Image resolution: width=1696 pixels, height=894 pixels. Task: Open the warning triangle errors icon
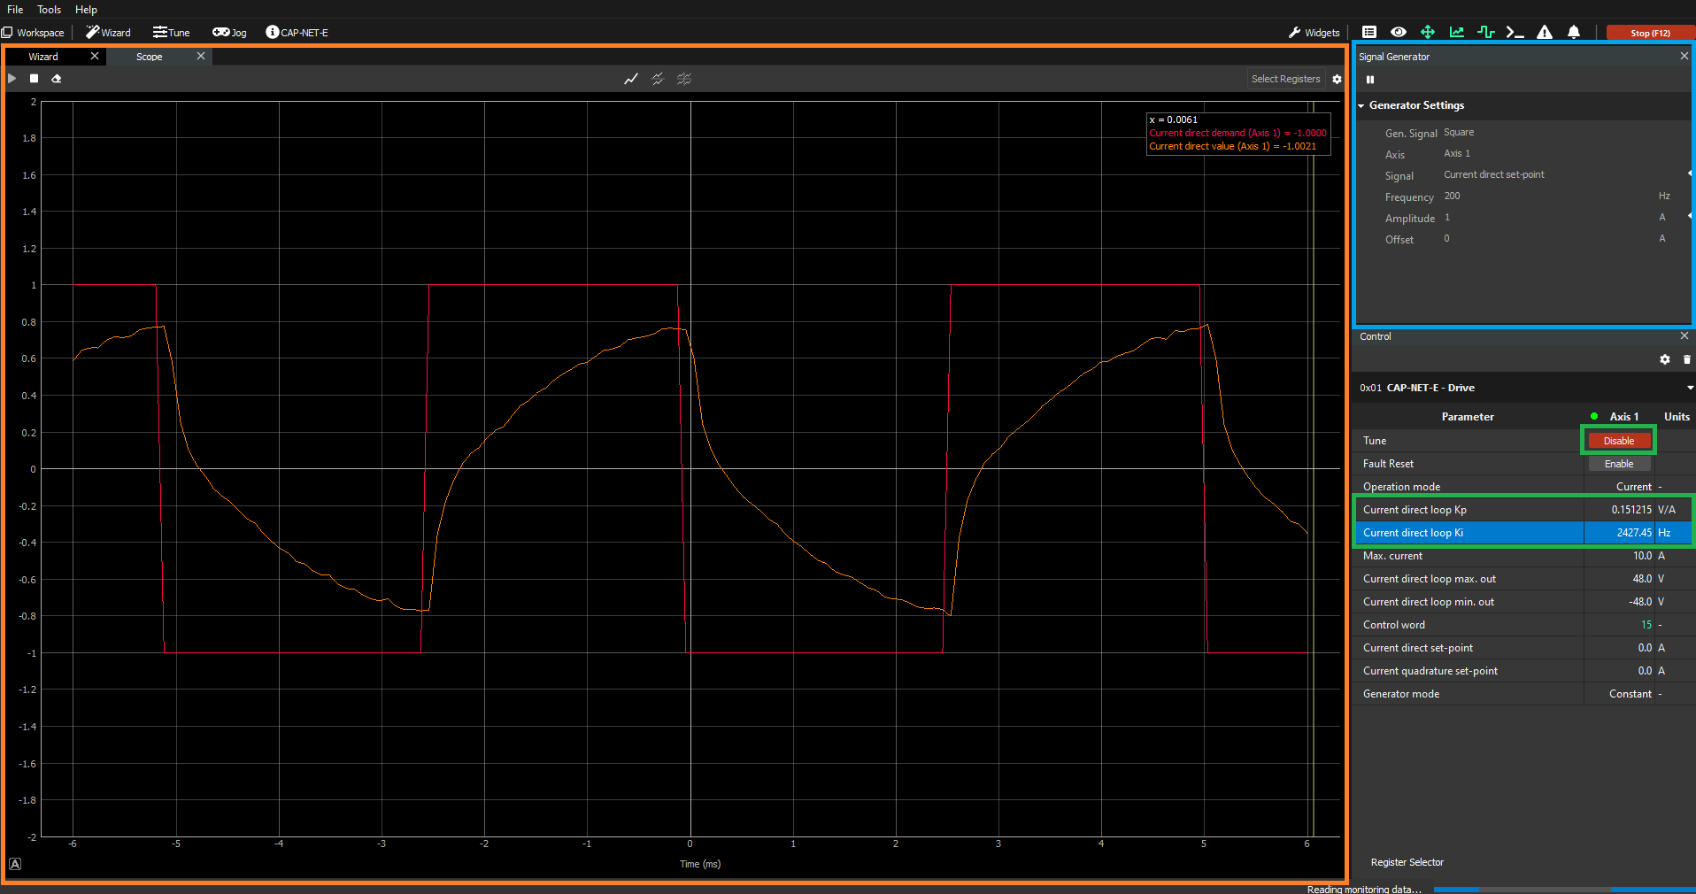[x=1545, y=32]
